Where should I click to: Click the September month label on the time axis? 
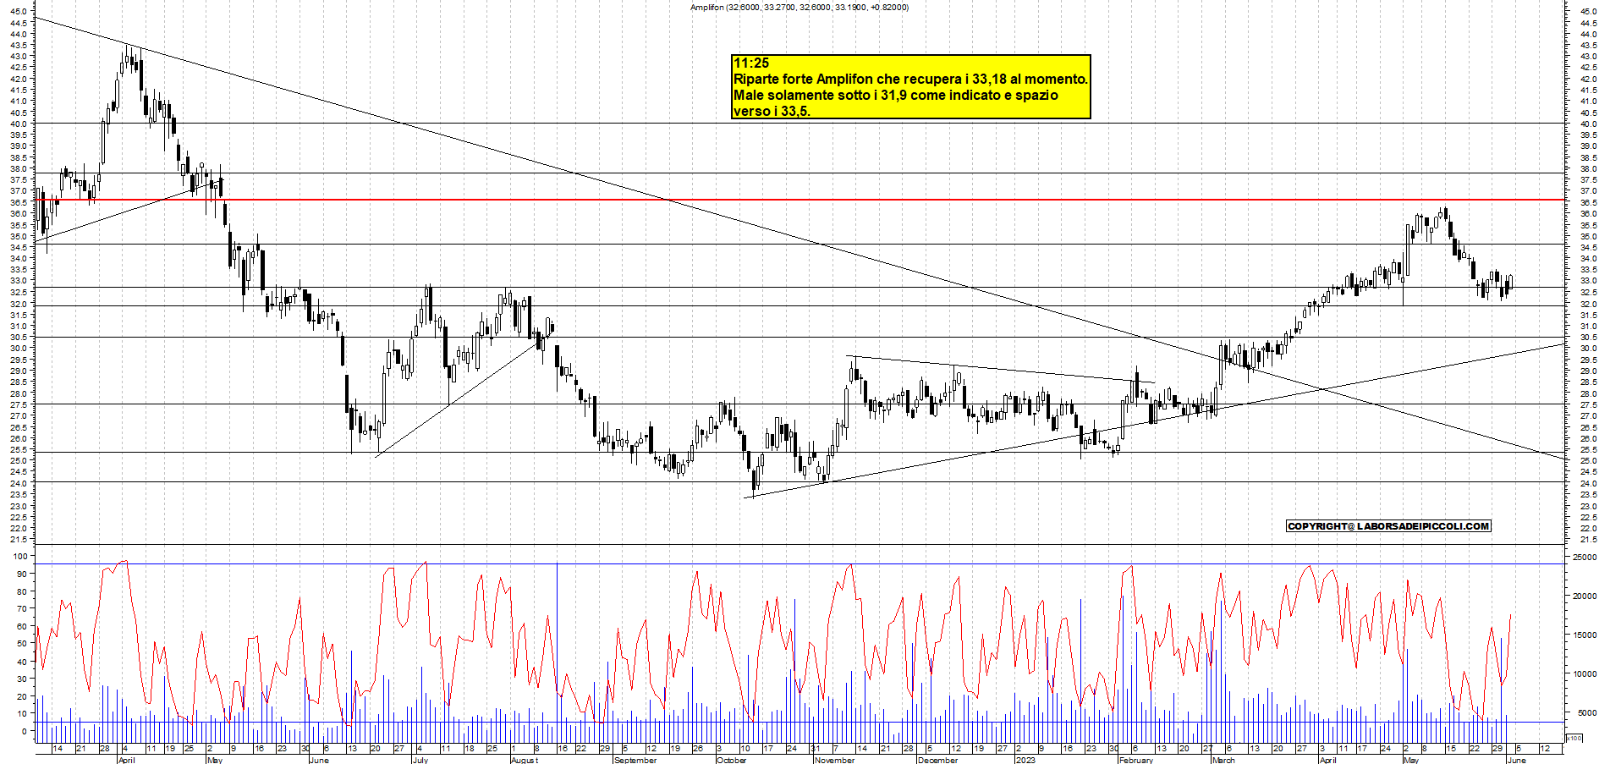(x=635, y=760)
